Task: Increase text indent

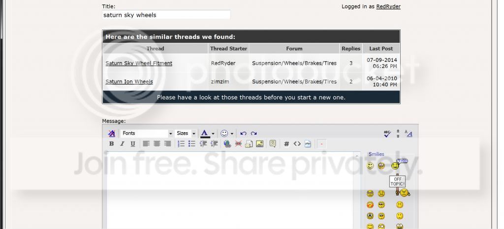Action: coord(214,144)
